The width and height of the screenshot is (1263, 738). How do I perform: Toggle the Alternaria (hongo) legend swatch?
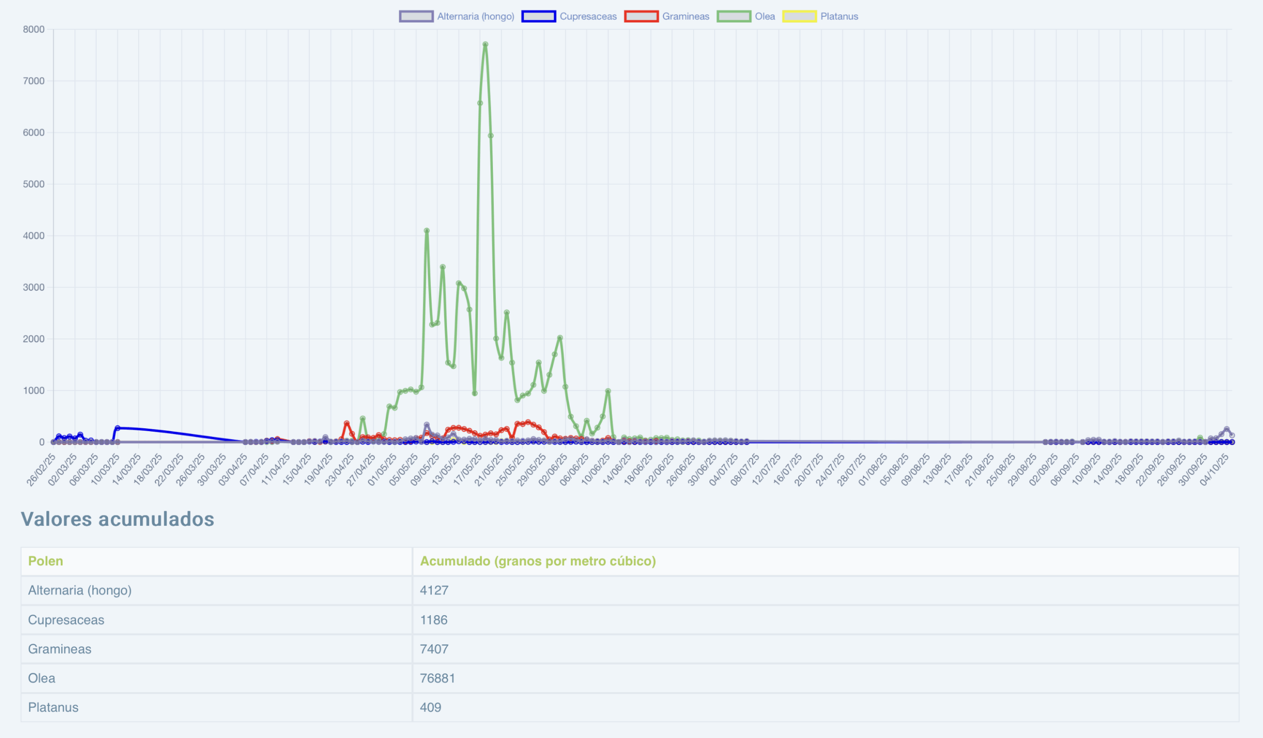[x=416, y=17]
